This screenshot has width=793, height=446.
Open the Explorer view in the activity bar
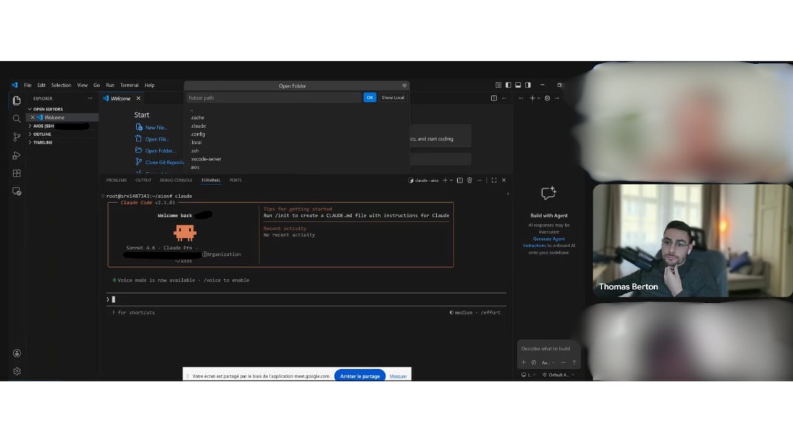tap(17, 100)
